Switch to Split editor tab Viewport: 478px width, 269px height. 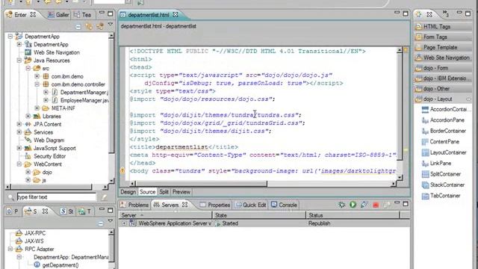pos(164,192)
